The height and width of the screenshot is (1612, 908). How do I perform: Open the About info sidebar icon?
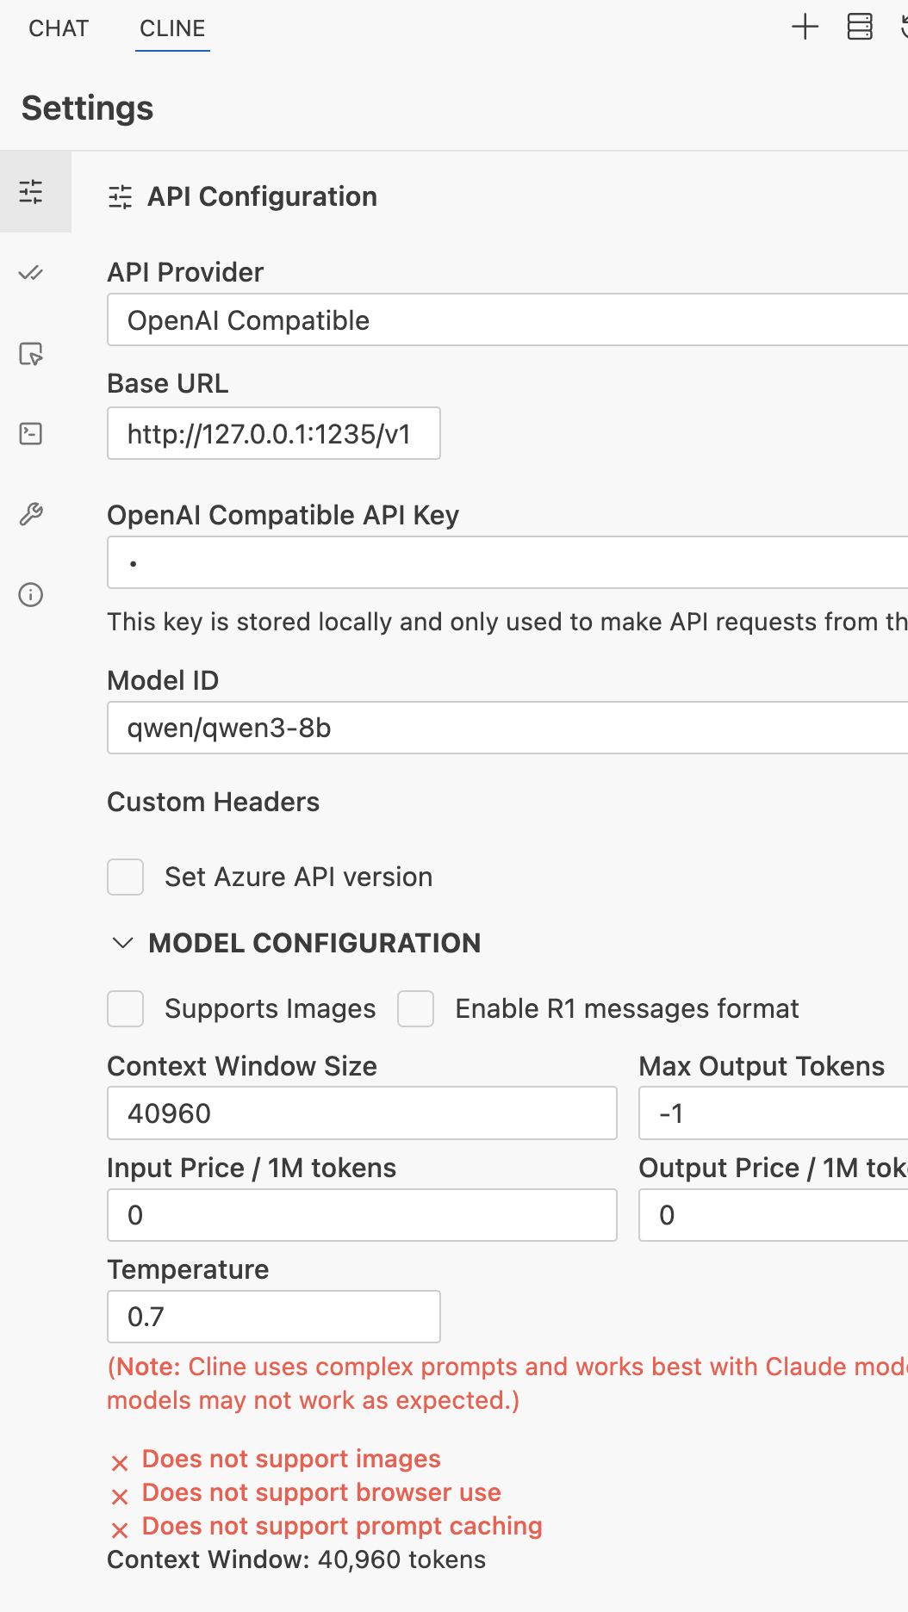pos(31,595)
